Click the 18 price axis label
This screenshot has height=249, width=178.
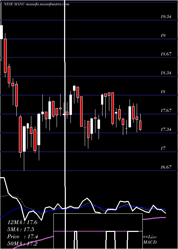point(163,92)
